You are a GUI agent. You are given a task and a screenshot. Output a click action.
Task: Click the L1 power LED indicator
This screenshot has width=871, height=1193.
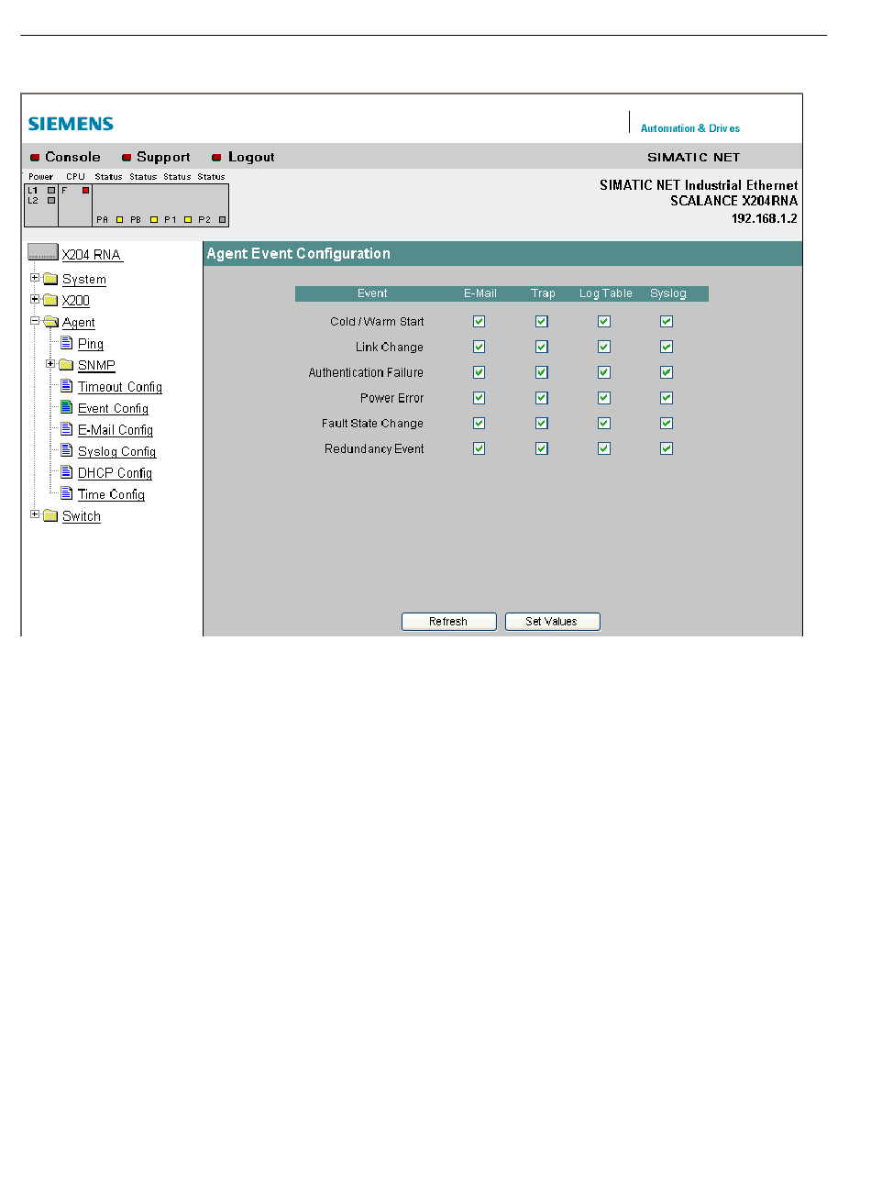click(x=51, y=191)
